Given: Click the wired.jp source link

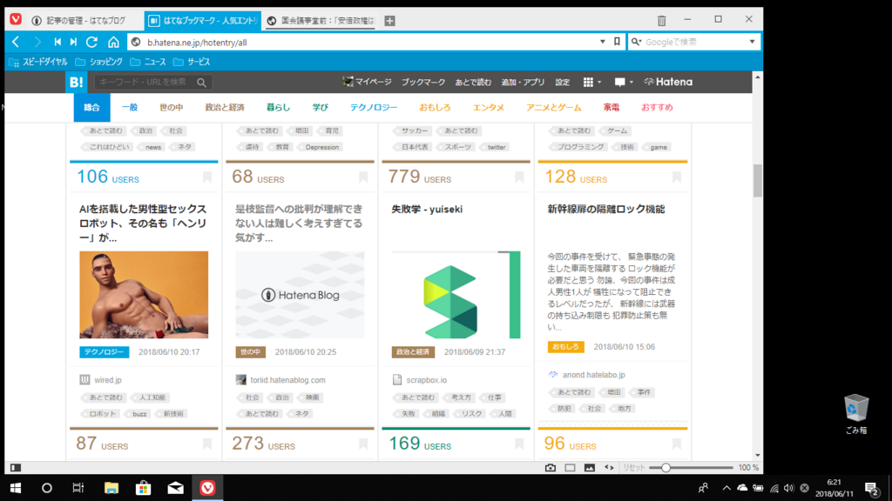Looking at the screenshot, I should pos(107,380).
